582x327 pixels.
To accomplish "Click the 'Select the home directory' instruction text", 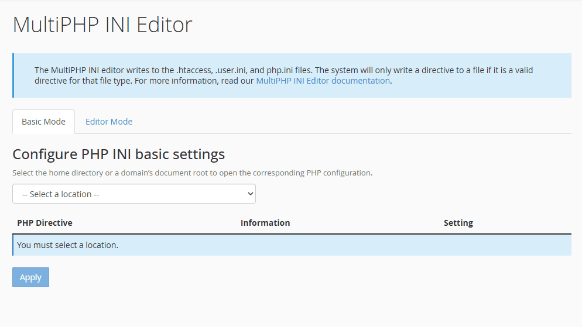I will pos(192,173).
